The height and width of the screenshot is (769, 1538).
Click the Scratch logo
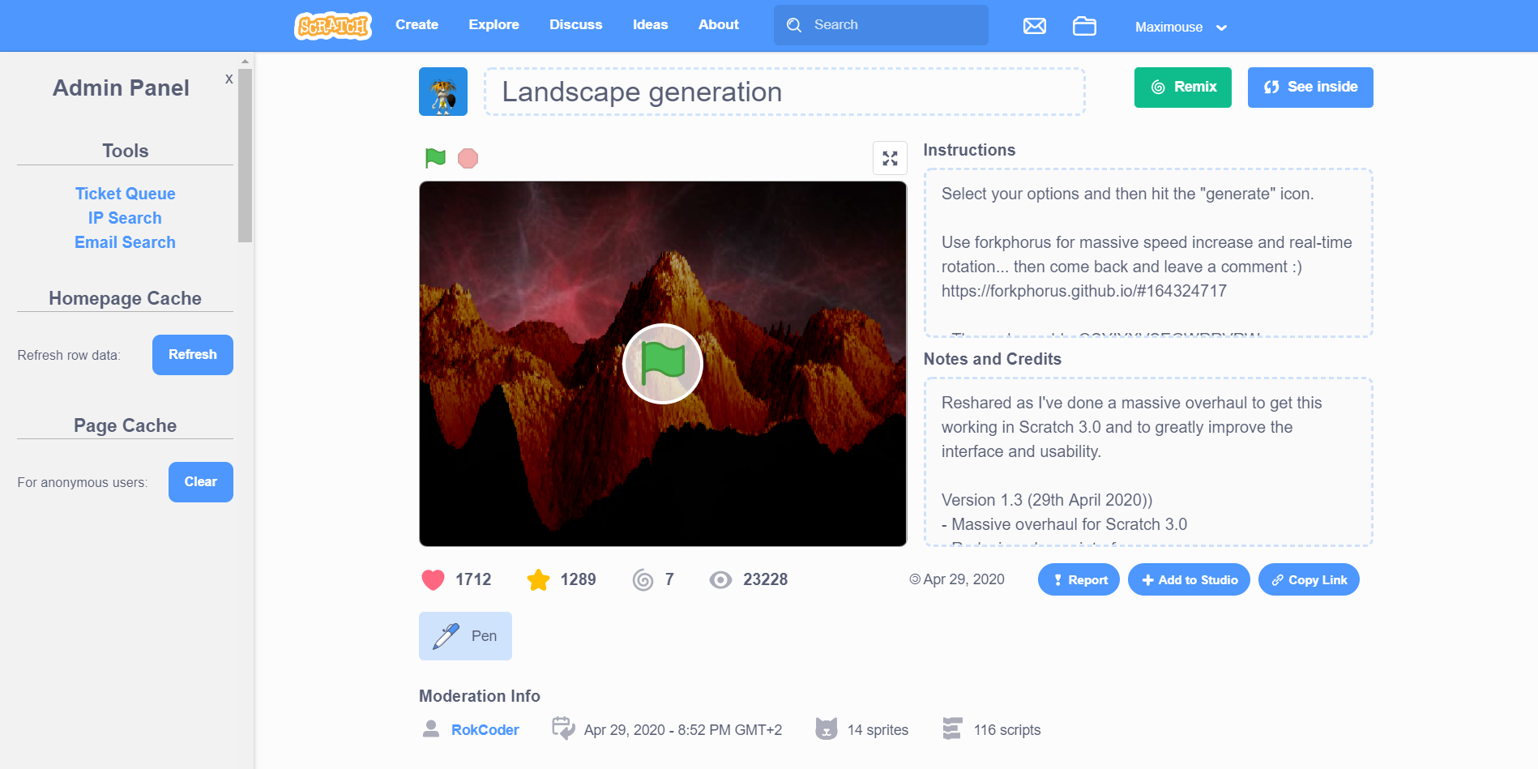tap(332, 26)
